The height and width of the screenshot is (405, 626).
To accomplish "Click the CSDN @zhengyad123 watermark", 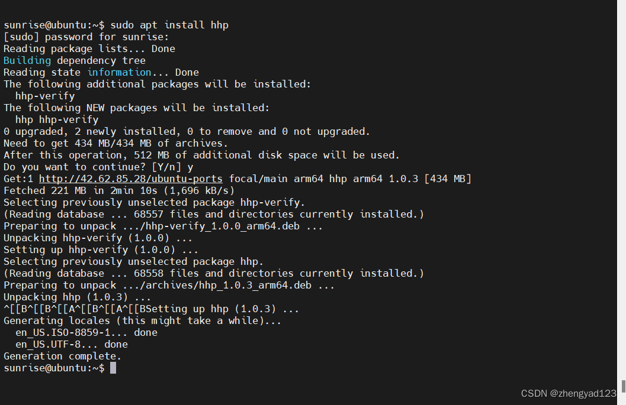I will point(569,393).
